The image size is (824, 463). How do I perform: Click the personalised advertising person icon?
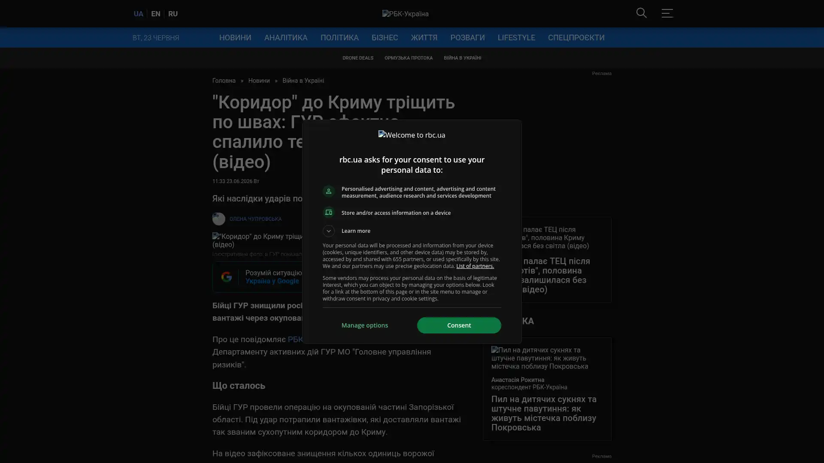click(328, 191)
